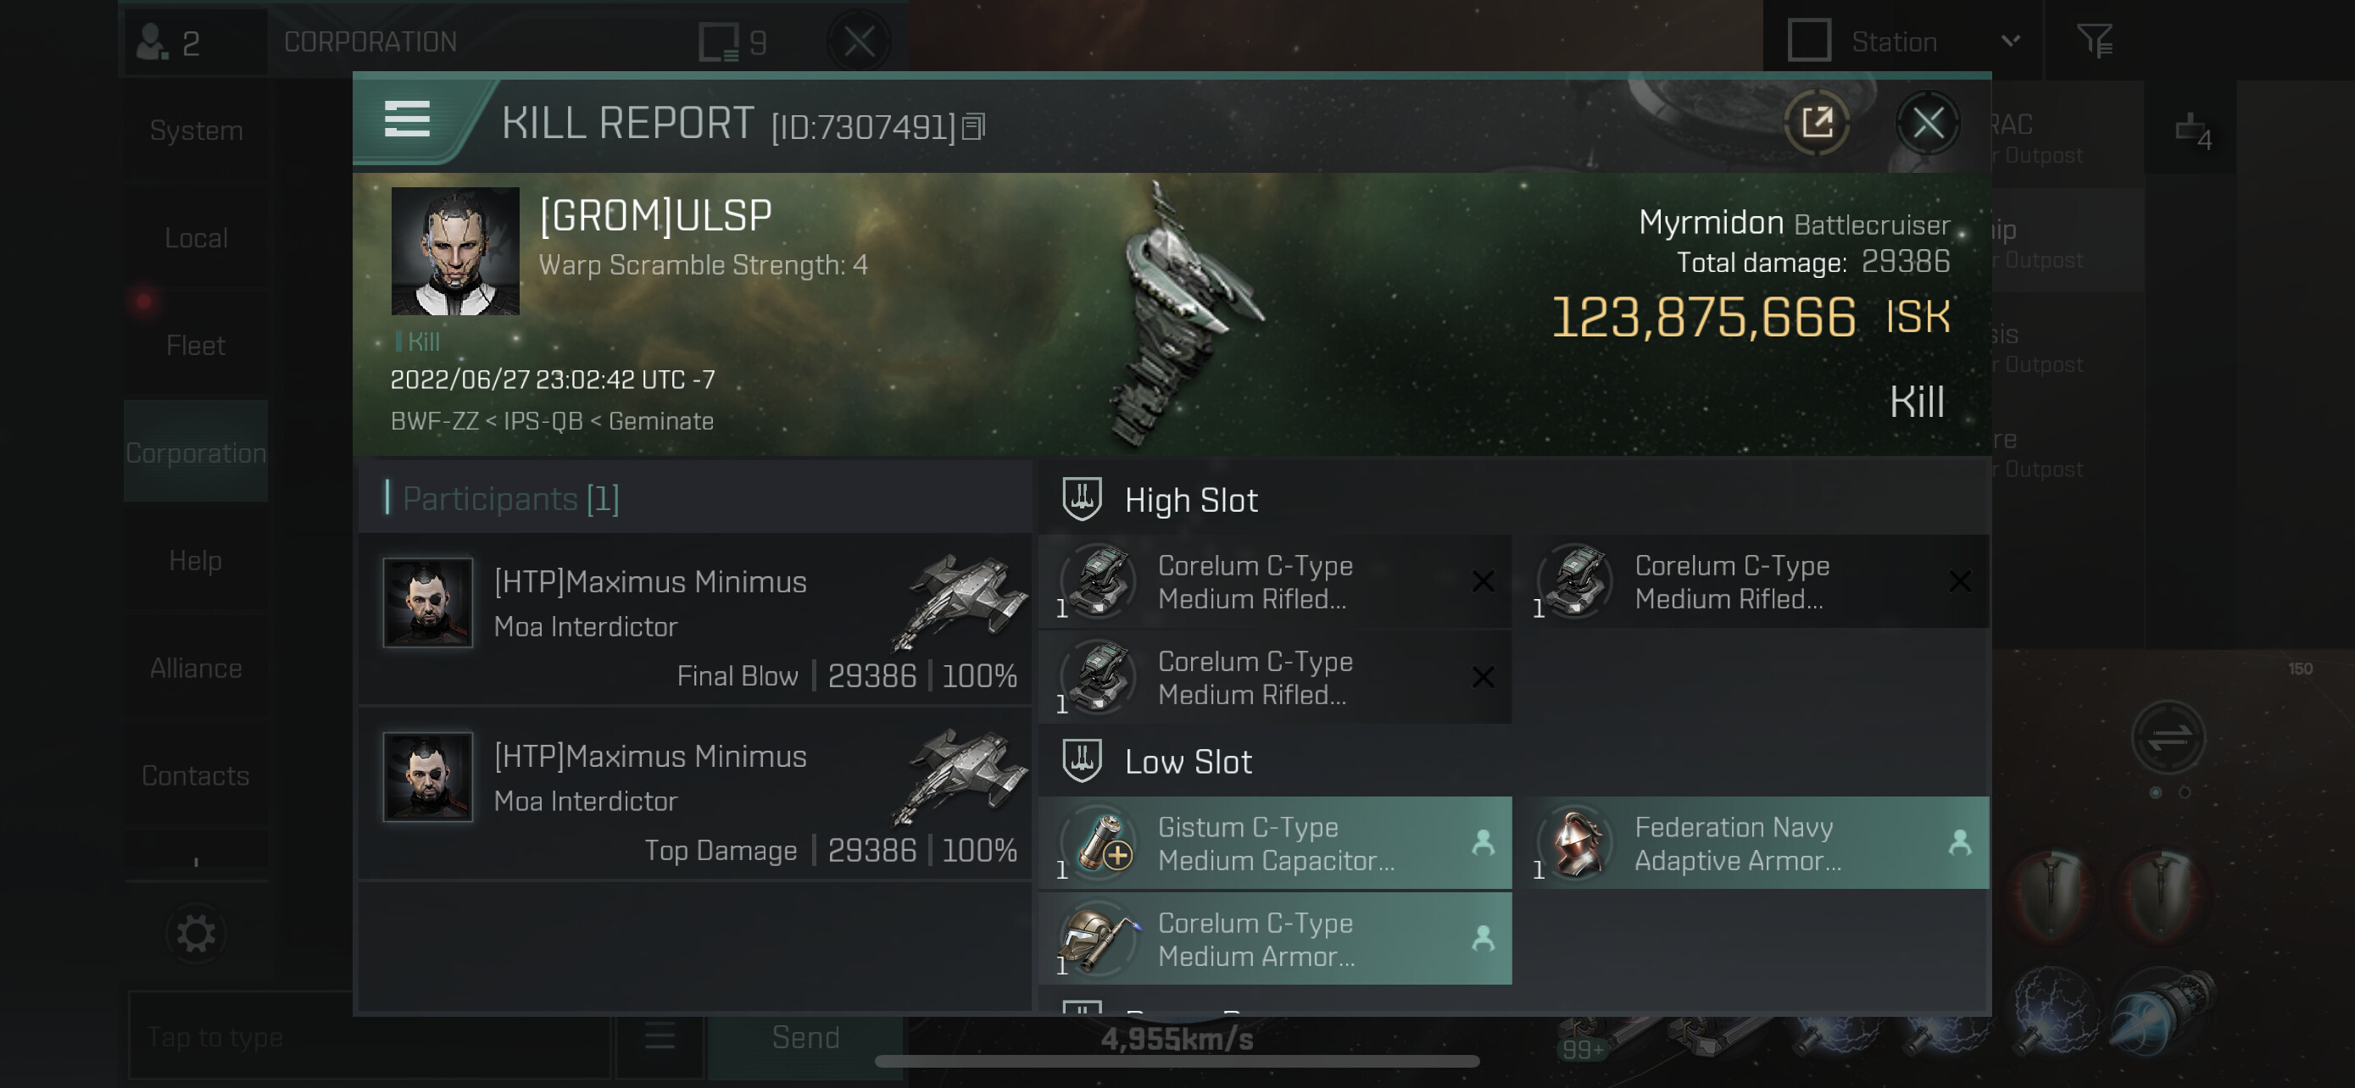Expand the Station dropdown arrow

pos(2010,42)
